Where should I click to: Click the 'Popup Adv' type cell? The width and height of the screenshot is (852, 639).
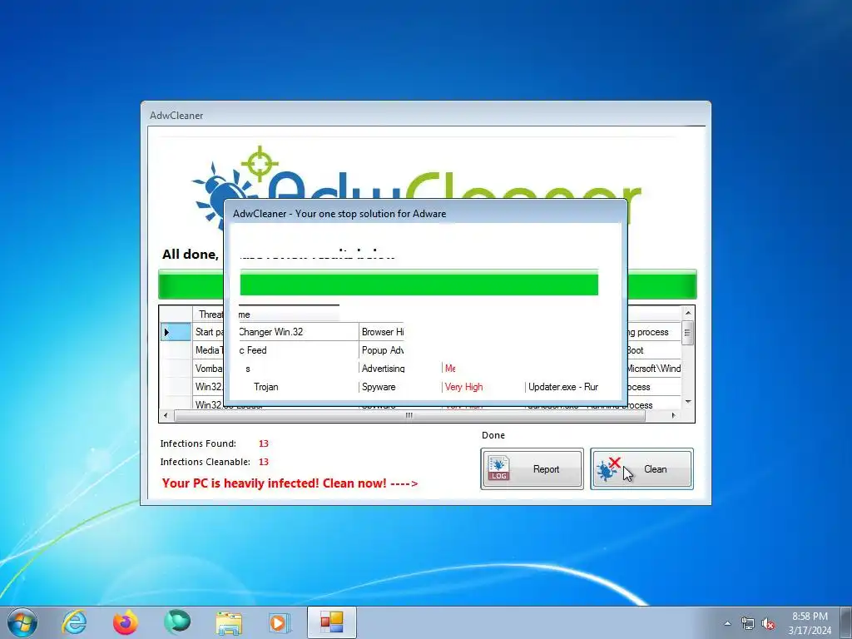click(382, 350)
